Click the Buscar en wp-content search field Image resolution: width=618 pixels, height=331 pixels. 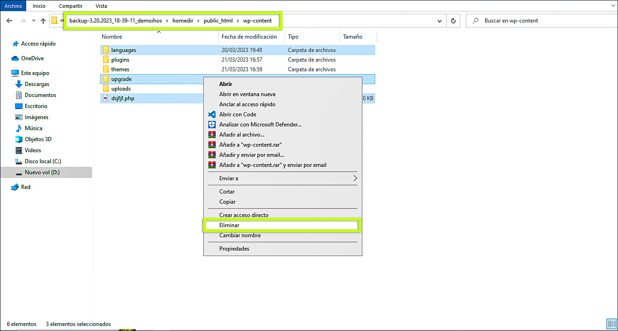[x=543, y=21]
